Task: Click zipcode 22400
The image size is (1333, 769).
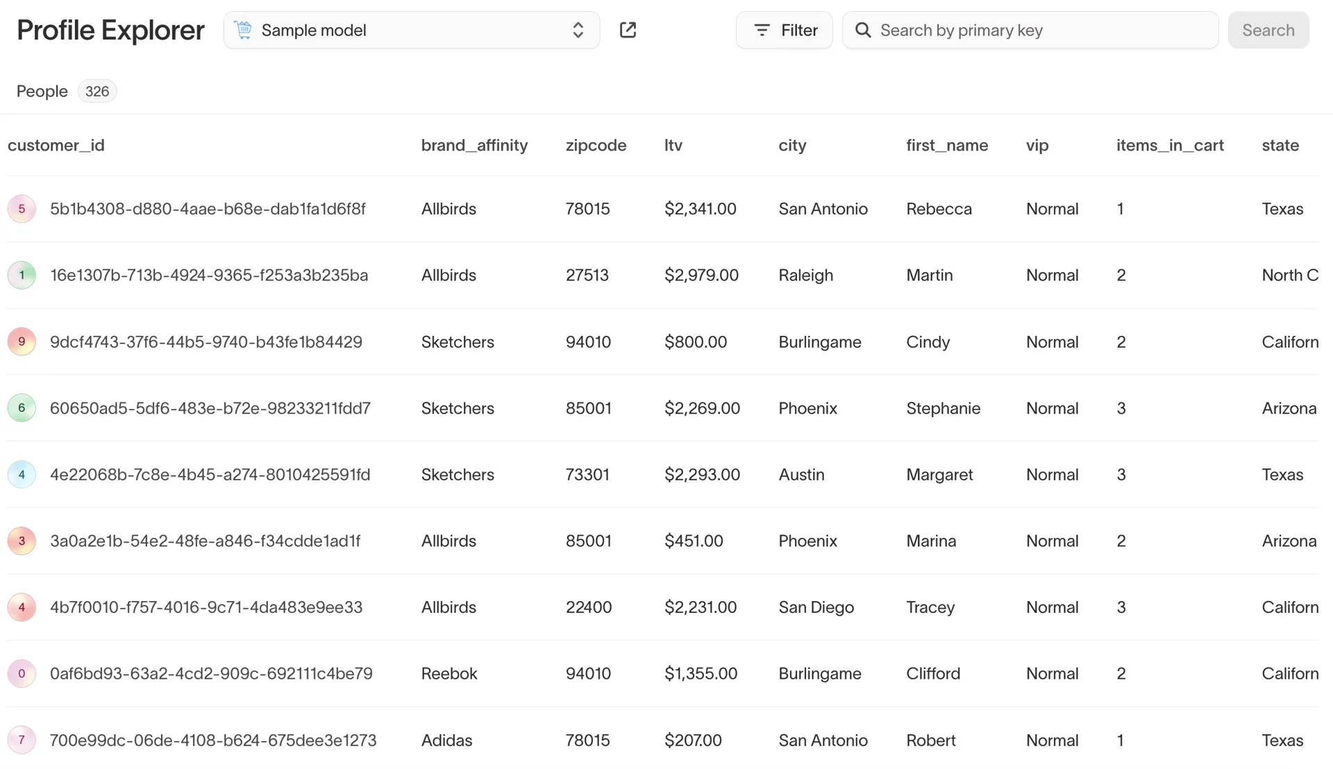Action: [589, 607]
